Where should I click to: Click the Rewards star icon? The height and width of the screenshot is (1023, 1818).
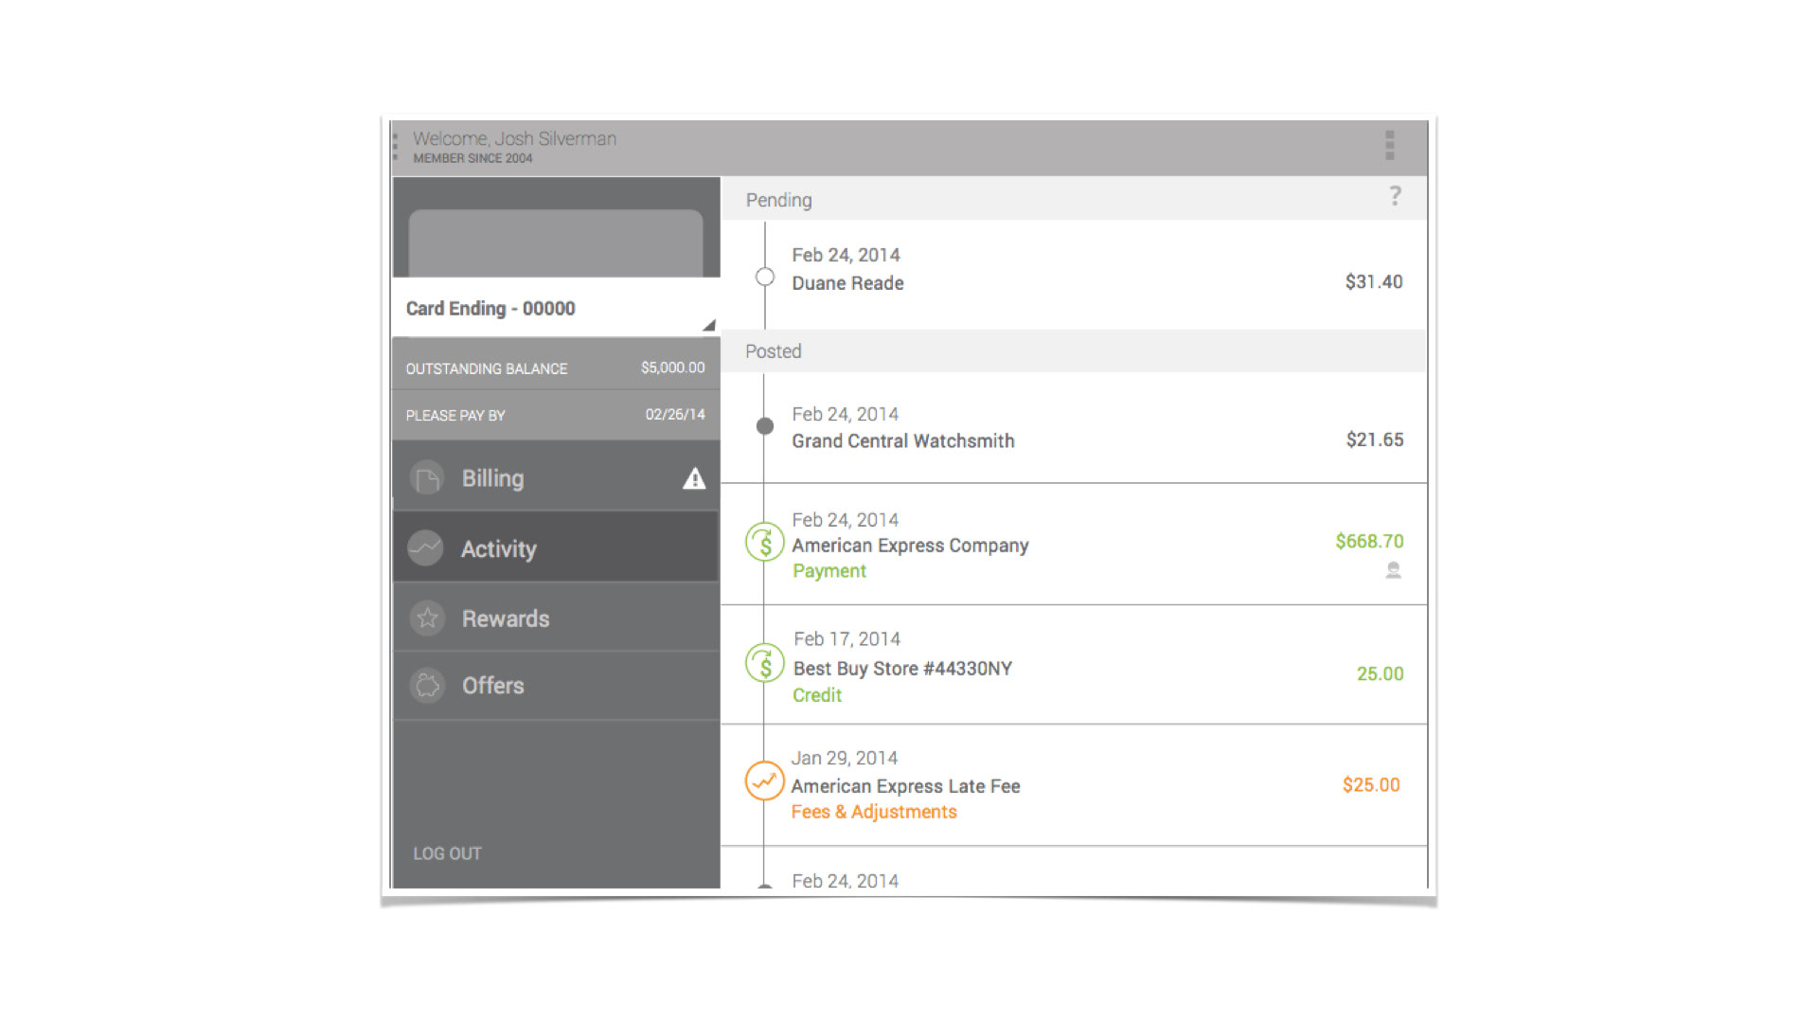point(427,618)
